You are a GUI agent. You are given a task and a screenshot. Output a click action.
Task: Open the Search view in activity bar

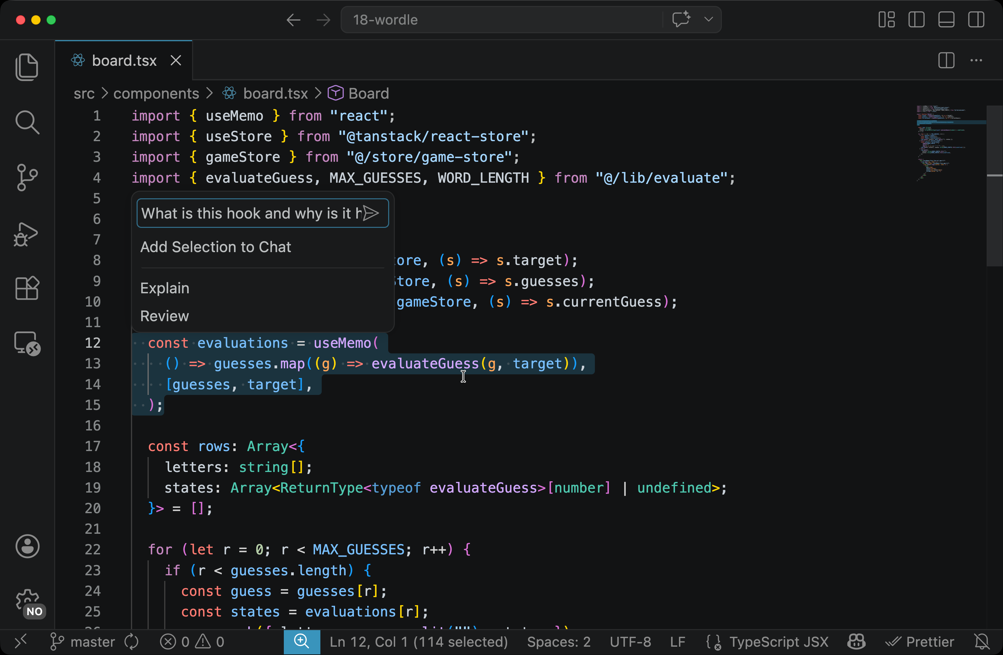click(x=27, y=122)
